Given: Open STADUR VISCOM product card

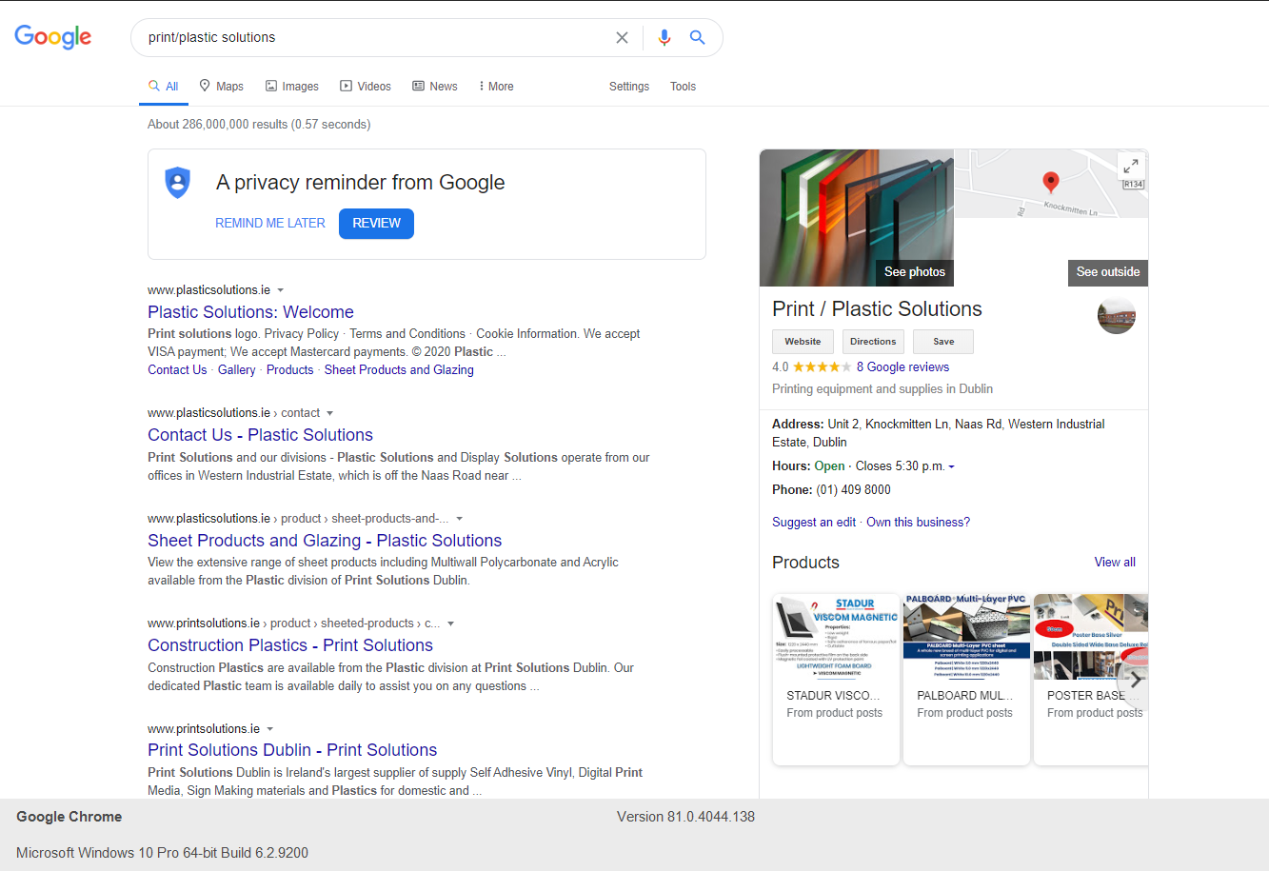Looking at the screenshot, I should coord(836,679).
